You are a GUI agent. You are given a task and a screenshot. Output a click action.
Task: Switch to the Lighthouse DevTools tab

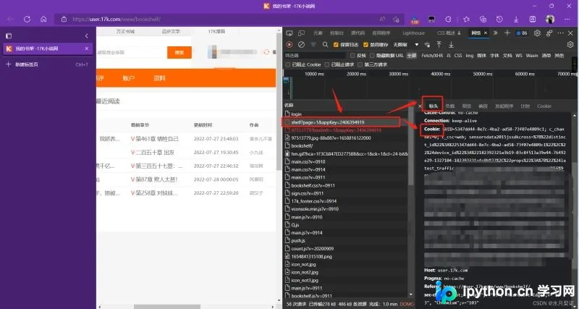(x=413, y=33)
